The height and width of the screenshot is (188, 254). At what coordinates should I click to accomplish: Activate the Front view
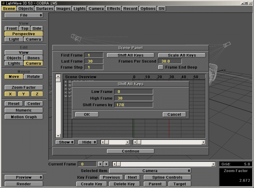pyautogui.click(x=11, y=28)
